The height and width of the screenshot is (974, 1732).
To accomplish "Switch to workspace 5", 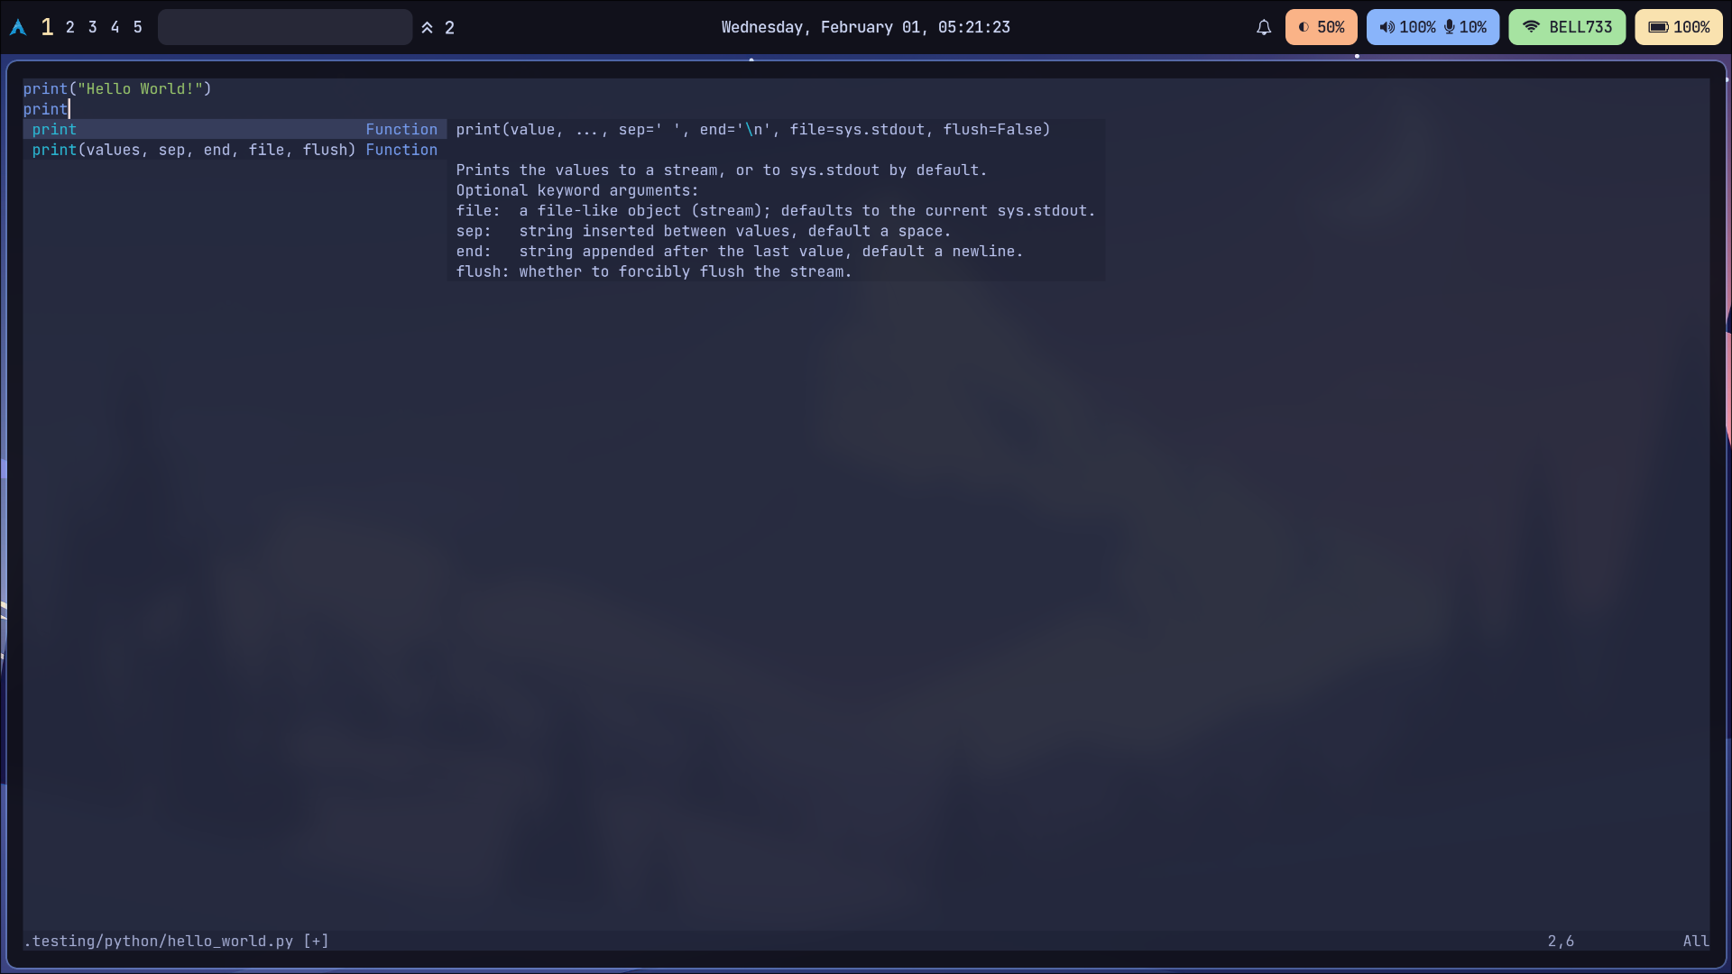I will [138, 27].
